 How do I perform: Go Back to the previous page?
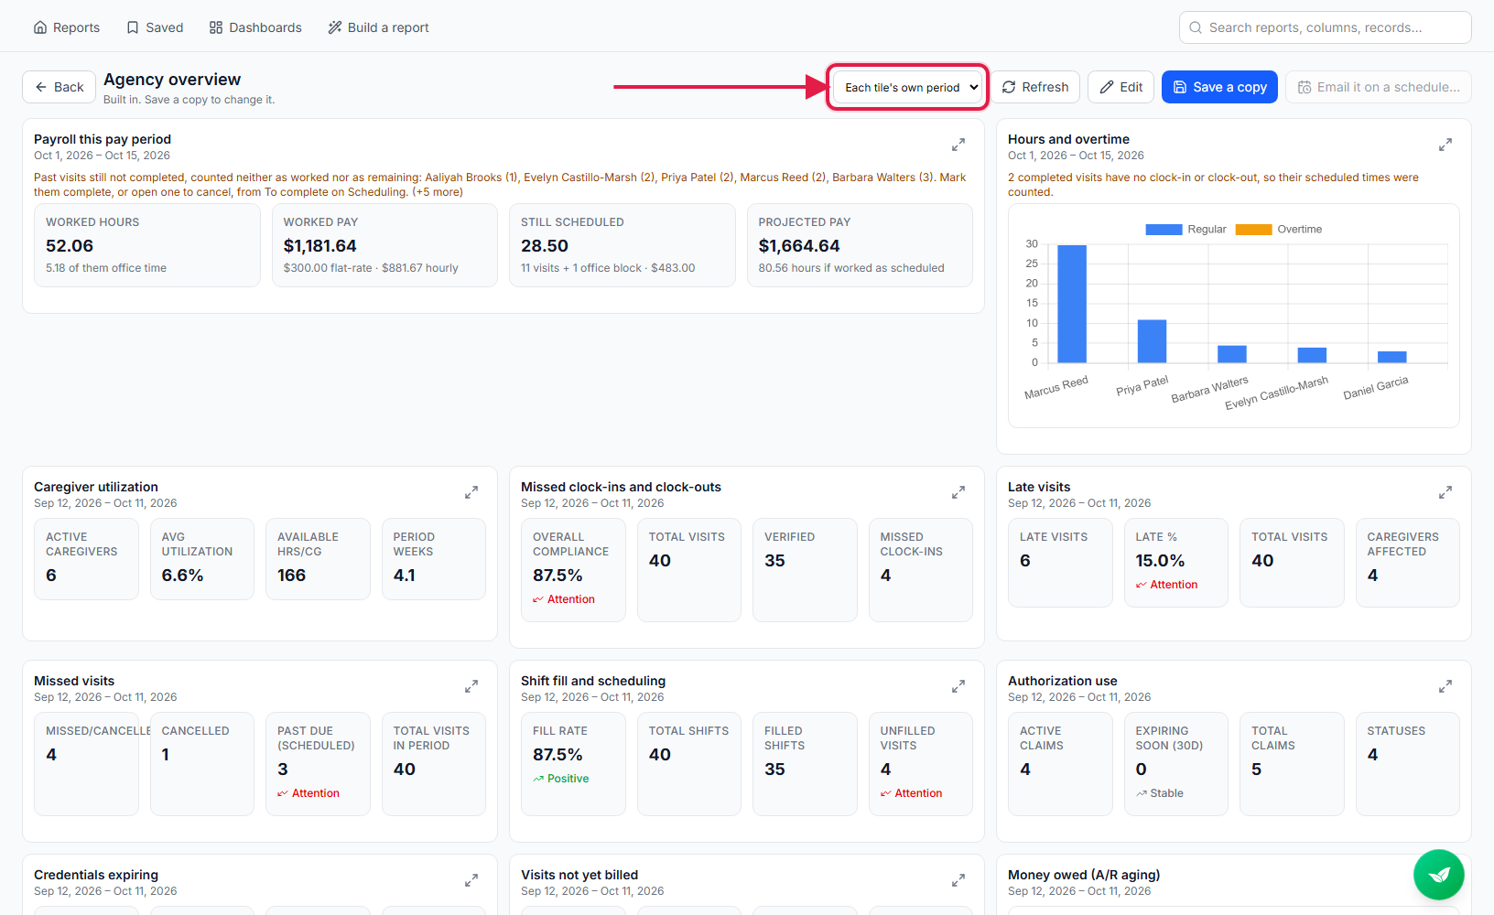pyautogui.click(x=59, y=87)
